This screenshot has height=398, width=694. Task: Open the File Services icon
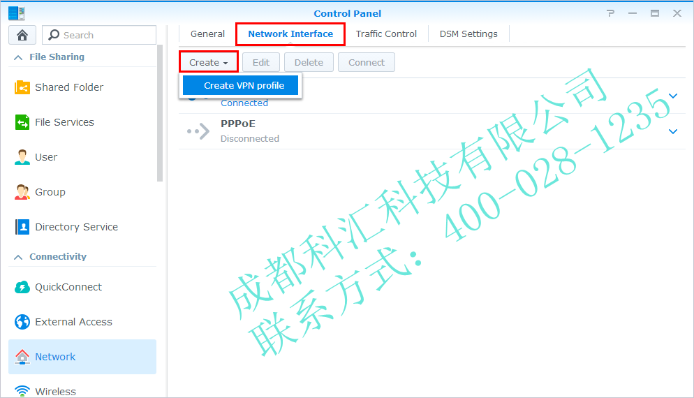point(22,122)
